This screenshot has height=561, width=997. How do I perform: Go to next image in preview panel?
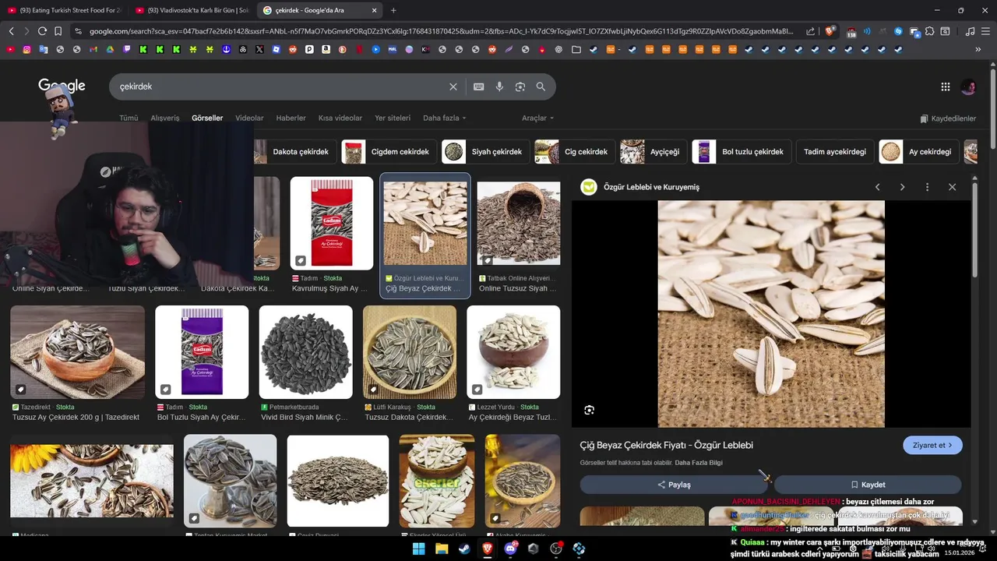(903, 187)
